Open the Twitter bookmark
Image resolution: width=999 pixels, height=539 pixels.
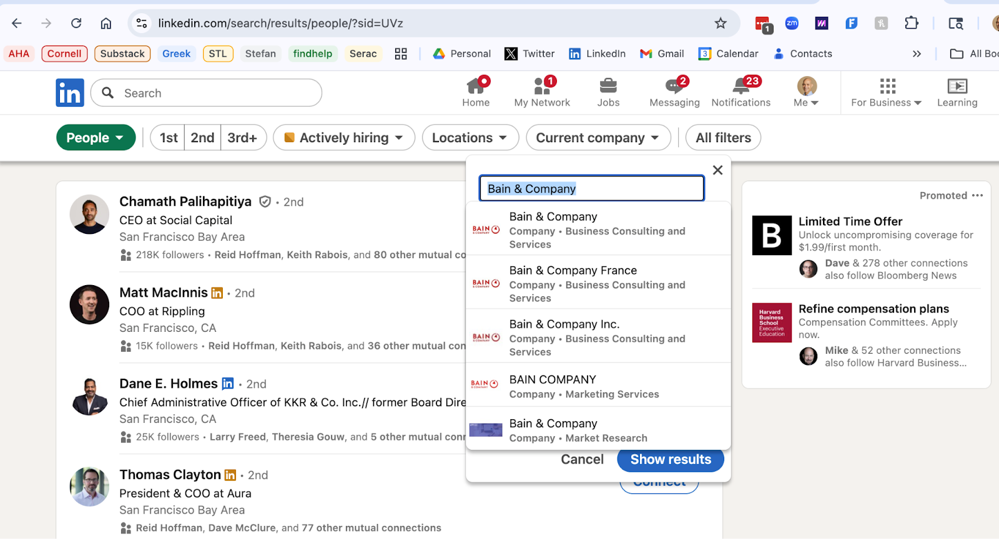529,54
